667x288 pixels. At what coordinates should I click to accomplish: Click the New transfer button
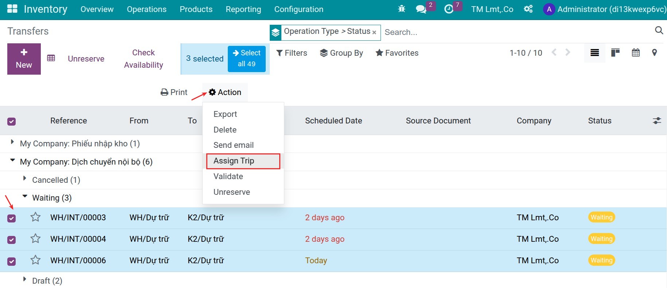[x=24, y=59]
